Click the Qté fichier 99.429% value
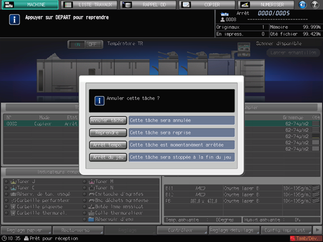 pyautogui.click(x=312, y=34)
